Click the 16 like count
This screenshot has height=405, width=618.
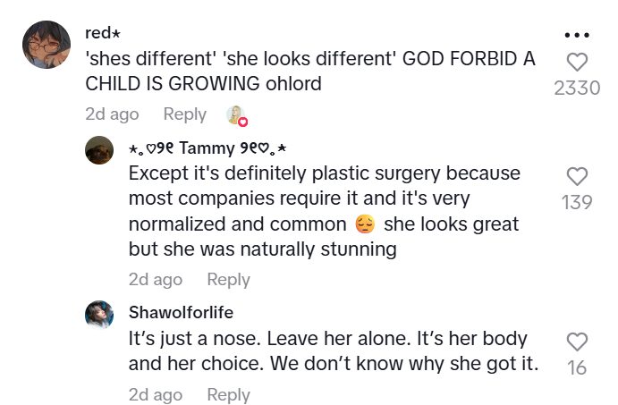pyautogui.click(x=578, y=367)
